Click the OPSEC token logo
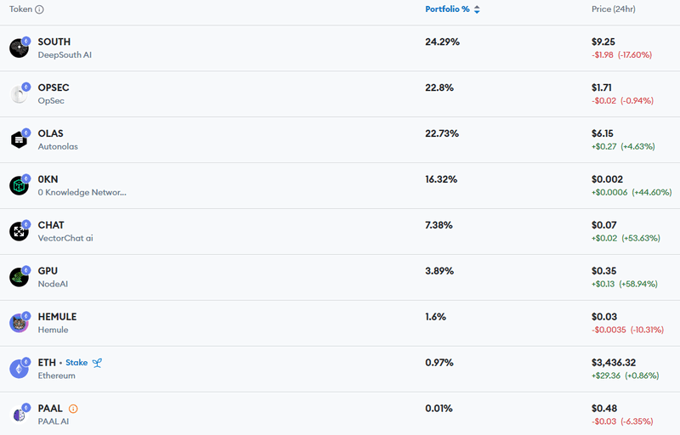Image resolution: width=680 pixels, height=435 pixels. coord(19,94)
